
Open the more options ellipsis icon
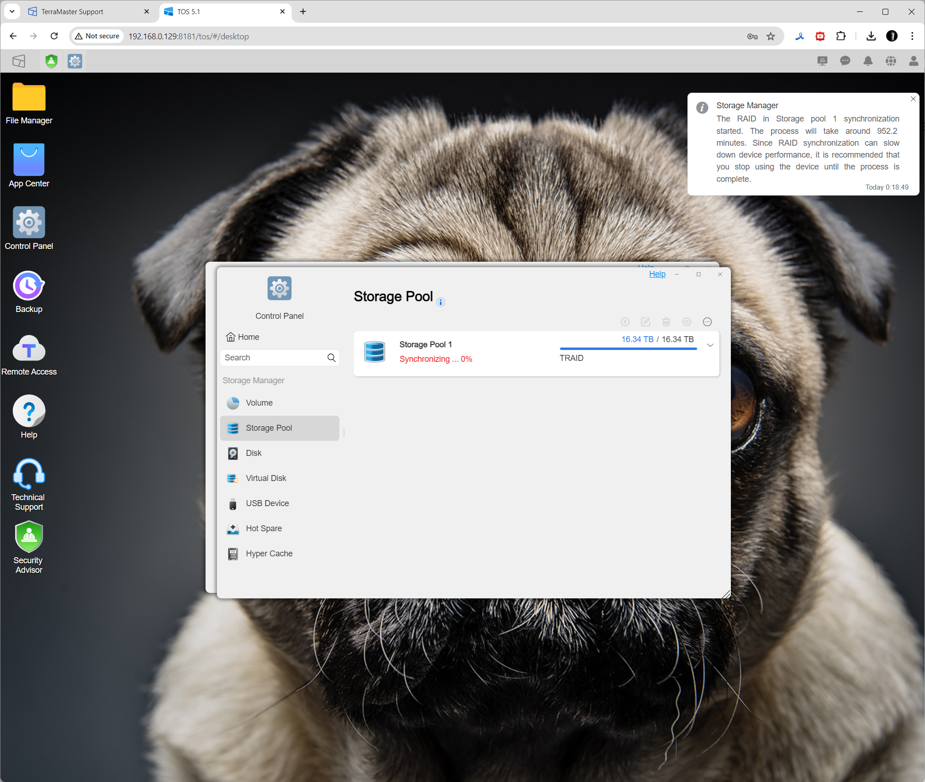[707, 322]
